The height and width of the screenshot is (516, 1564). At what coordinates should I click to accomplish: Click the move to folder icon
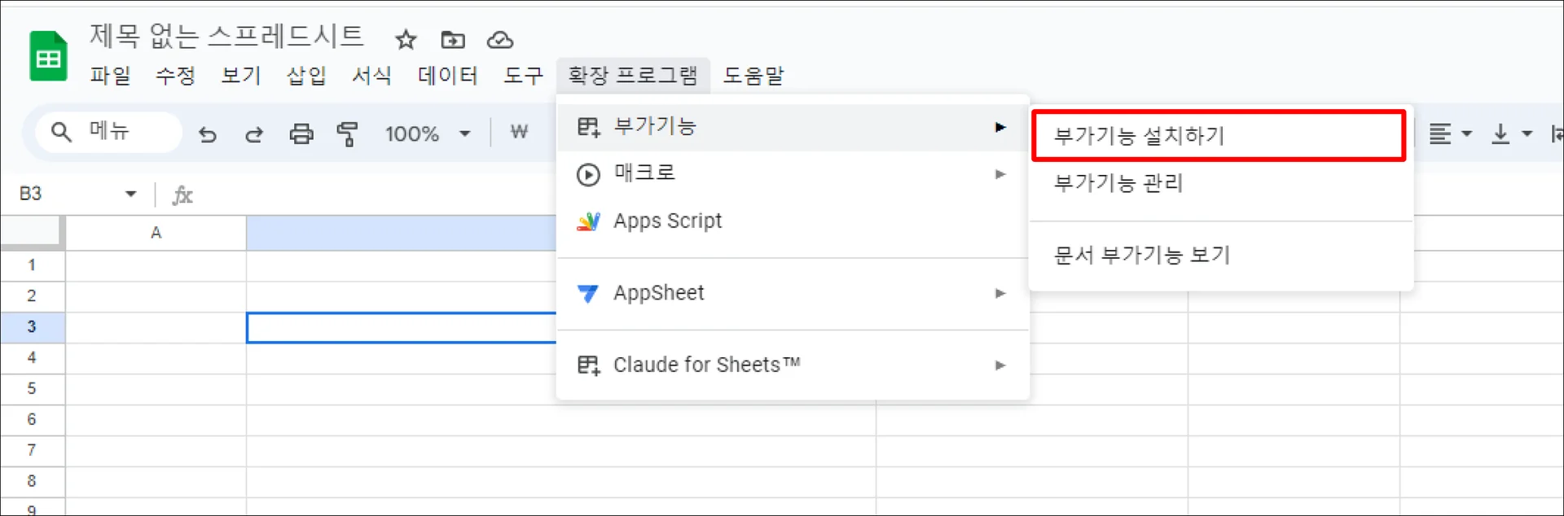coord(453,39)
